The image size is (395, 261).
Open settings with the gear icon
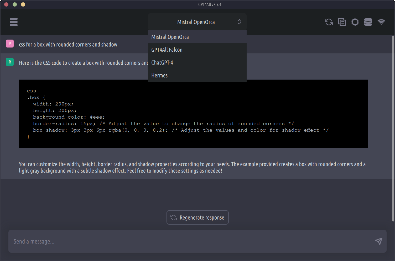(x=355, y=22)
